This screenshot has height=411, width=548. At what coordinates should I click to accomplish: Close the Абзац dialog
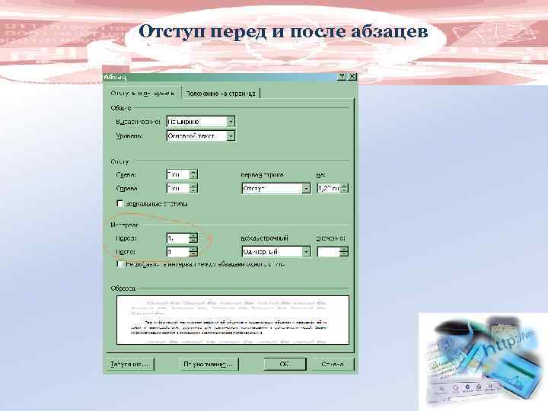click(352, 77)
